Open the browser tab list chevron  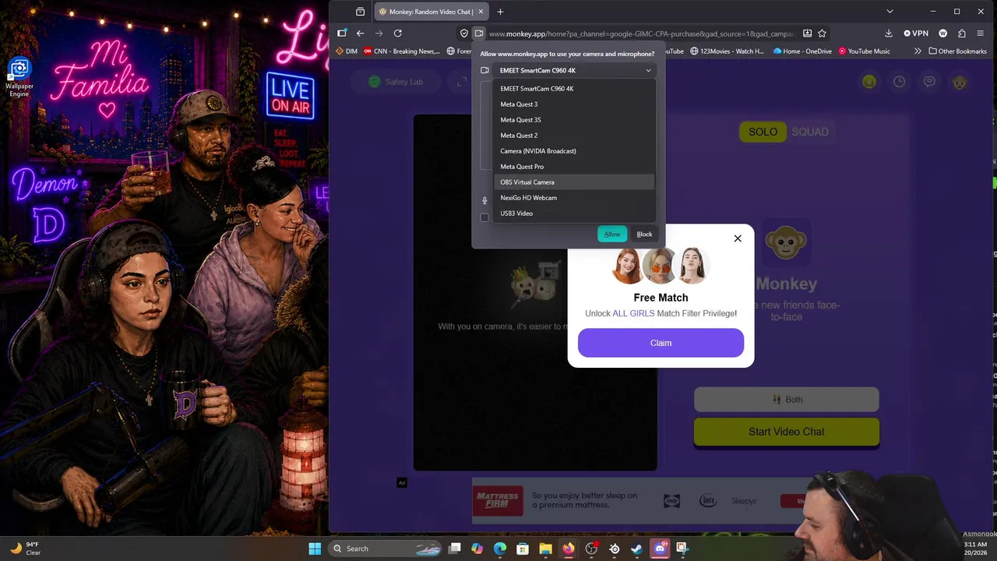(890, 12)
